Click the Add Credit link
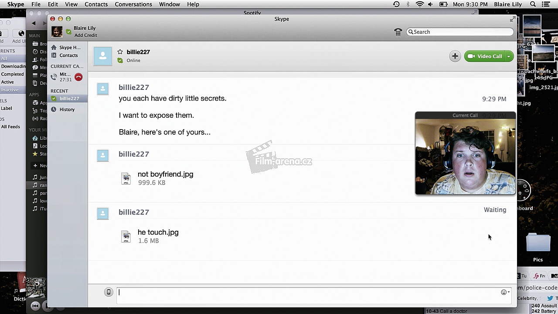The image size is (558, 314). coord(85,35)
